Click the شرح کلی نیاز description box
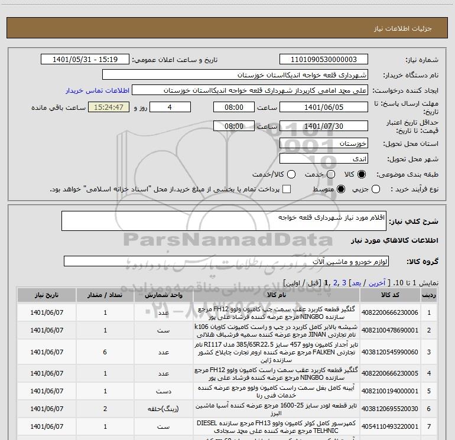The height and width of the screenshot is (440, 455). point(224,221)
